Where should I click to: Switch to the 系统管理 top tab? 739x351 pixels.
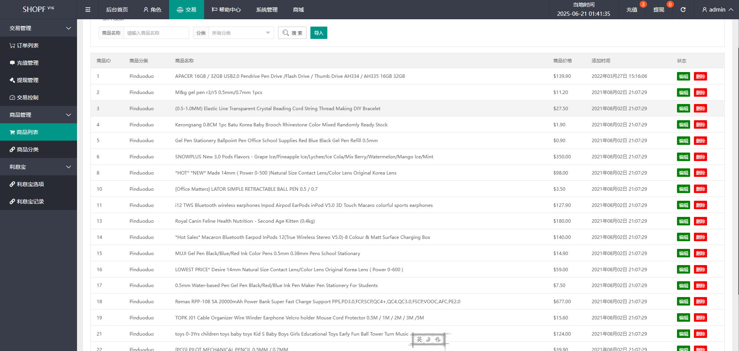click(x=266, y=10)
